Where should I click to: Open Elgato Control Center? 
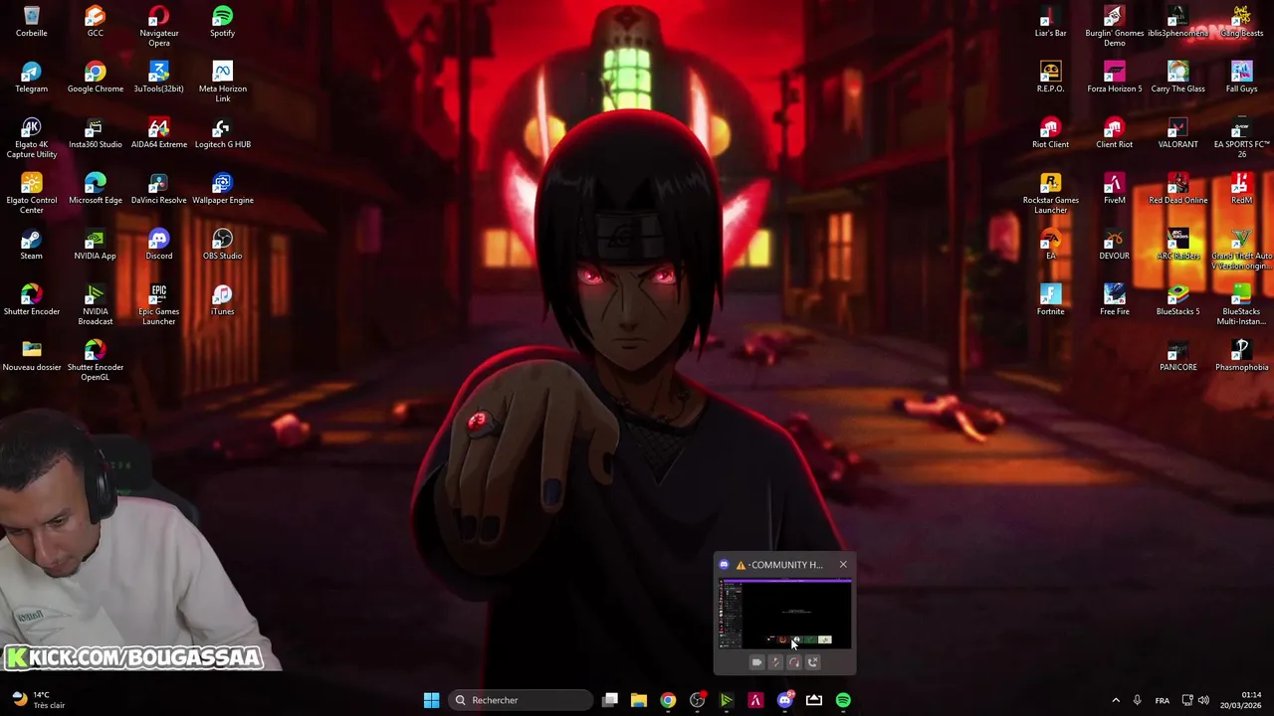[x=31, y=193]
